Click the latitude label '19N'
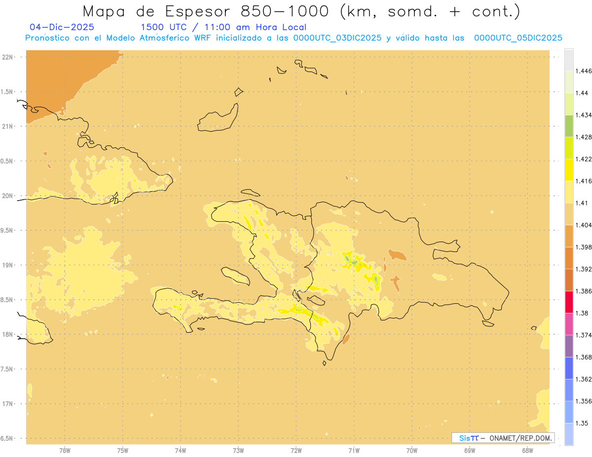This screenshot has height=457, width=592. [x=7, y=265]
